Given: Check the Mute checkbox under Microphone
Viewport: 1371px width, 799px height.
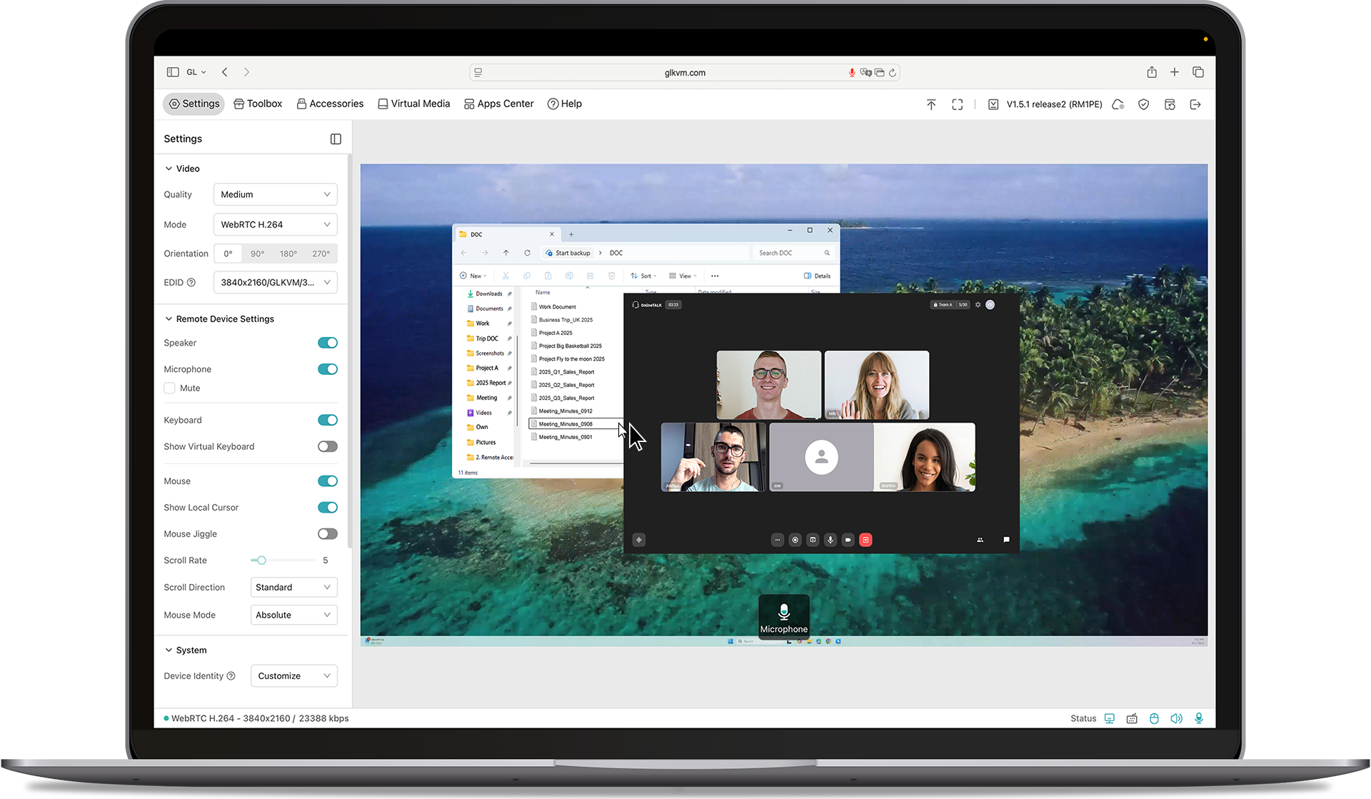Looking at the screenshot, I should [169, 388].
